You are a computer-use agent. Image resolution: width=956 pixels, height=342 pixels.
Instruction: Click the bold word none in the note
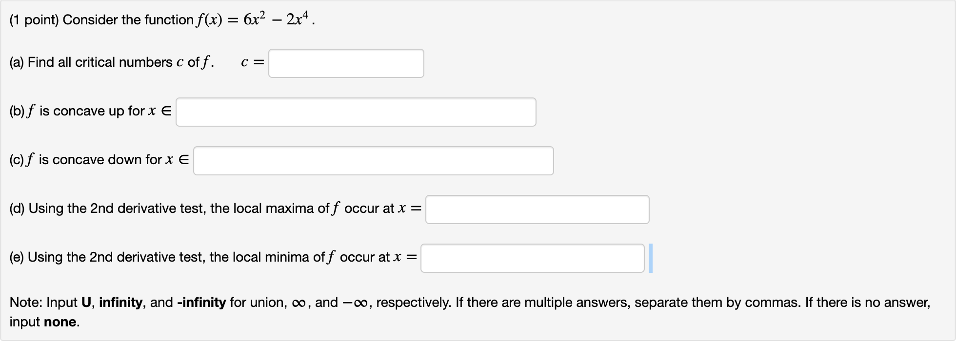coord(61,322)
